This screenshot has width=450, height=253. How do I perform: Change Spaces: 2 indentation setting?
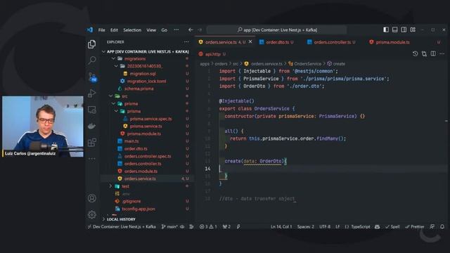tap(306, 226)
